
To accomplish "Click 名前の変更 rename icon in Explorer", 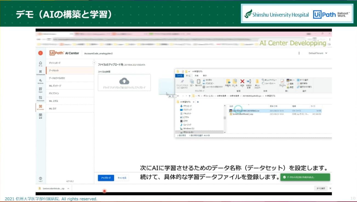I will coord(249,81).
